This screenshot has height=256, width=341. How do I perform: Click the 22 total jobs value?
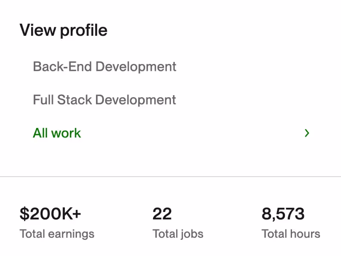[162, 214]
